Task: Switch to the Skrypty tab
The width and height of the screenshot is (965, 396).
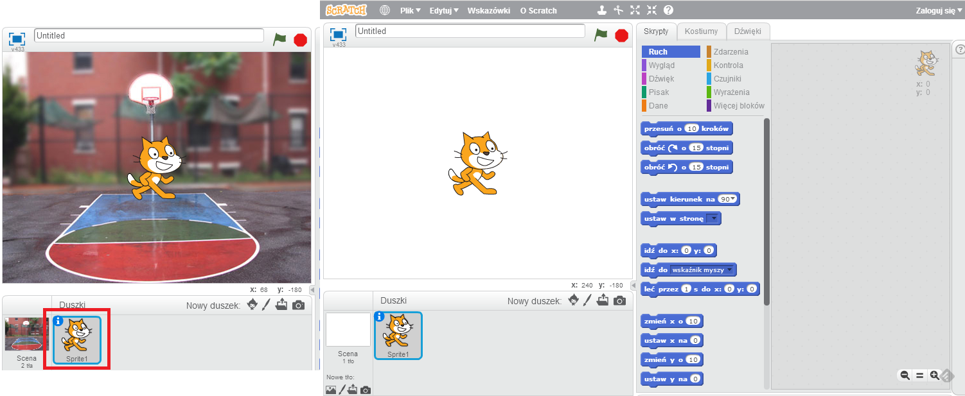Action: point(656,31)
